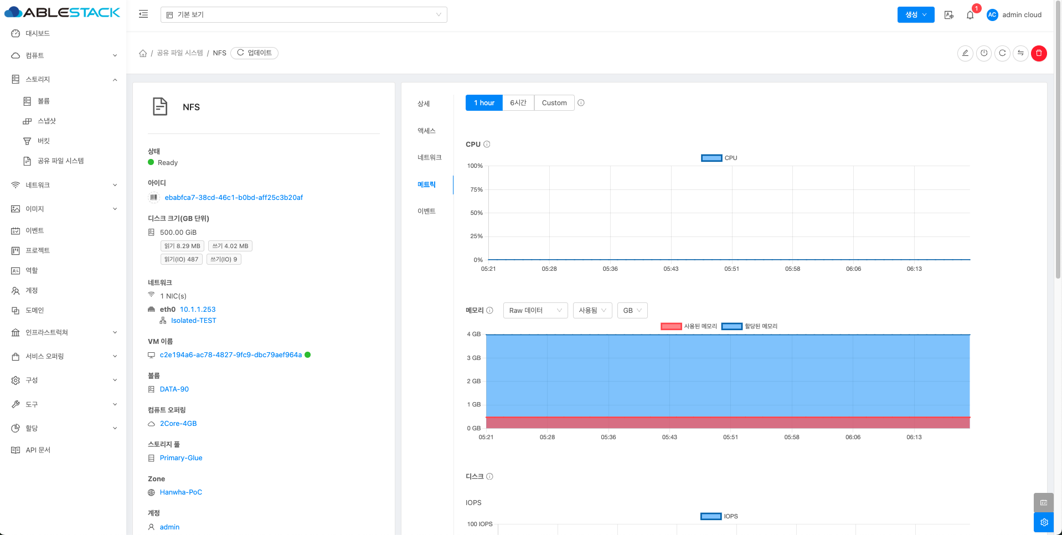Open the GB unit dropdown
The height and width of the screenshot is (535, 1062).
[x=632, y=311]
